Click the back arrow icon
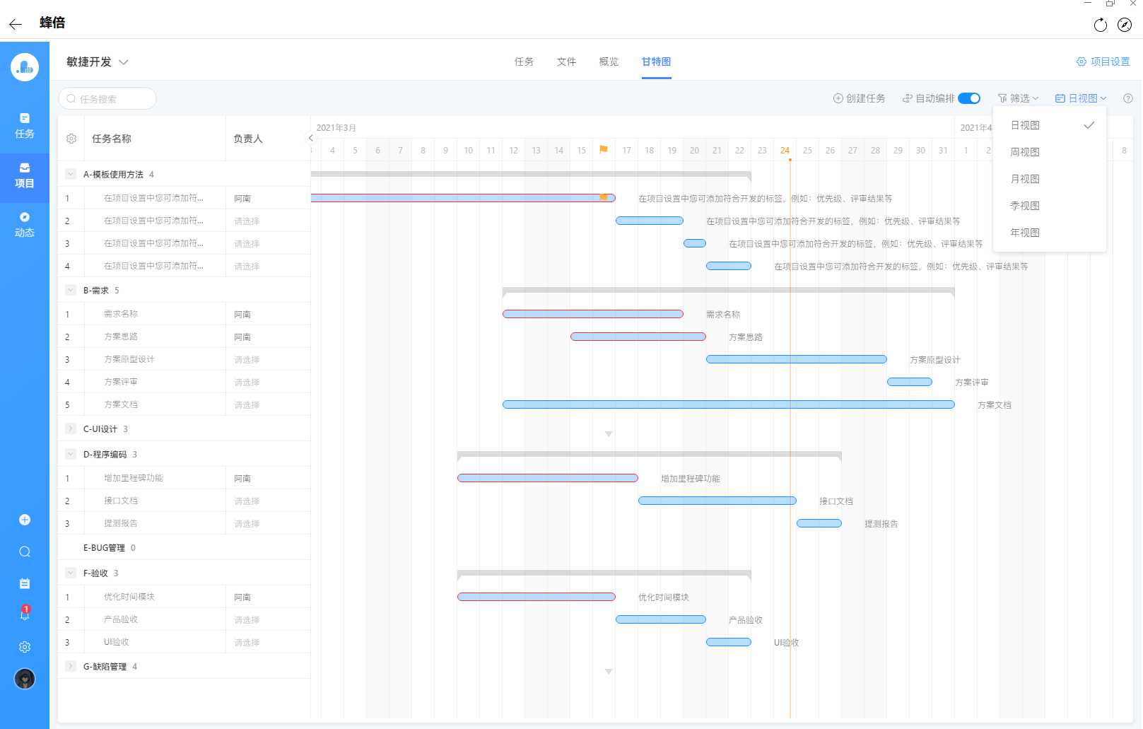Image resolution: width=1143 pixels, height=729 pixels. click(16, 24)
